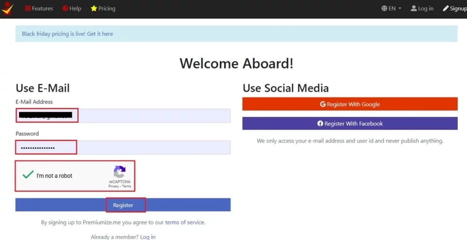Screen dimensions: 467x240
Task: Click the Premiumize logo icon
Action: (7, 8)
